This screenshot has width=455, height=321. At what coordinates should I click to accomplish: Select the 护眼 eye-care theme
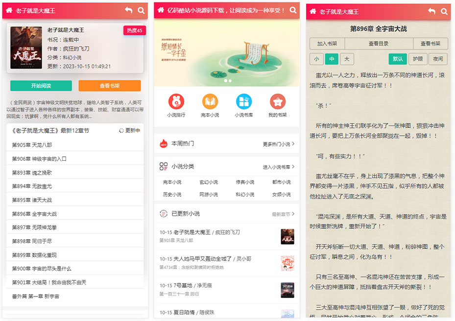pos(418,59)
